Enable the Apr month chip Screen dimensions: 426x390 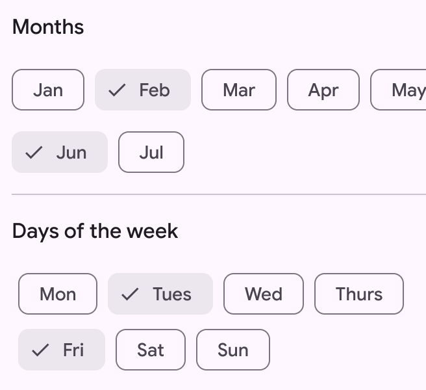tap(323, 90)
